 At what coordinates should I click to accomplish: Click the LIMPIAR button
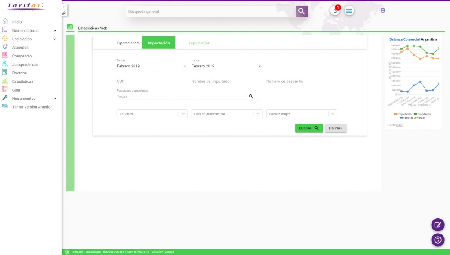[335, 128]
